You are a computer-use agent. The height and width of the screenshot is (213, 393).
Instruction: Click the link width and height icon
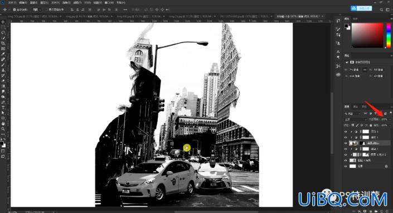(365, 70)
